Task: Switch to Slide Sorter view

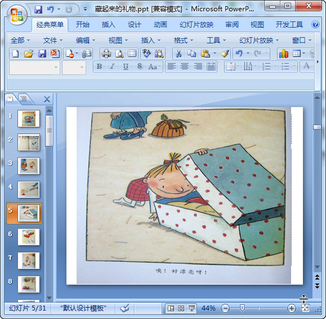Action: click(x=181, y=308)
